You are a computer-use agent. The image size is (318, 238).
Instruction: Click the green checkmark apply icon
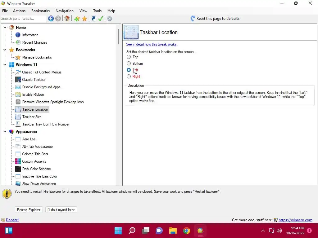click(x=101, y=19)
